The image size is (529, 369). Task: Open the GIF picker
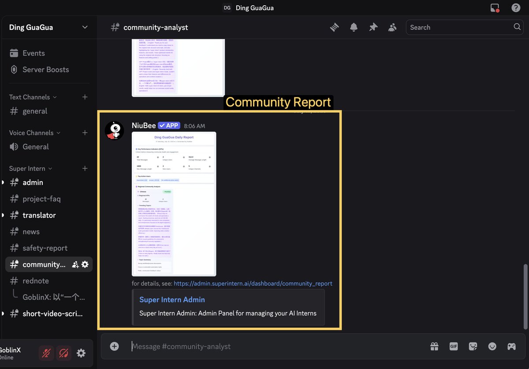[x=454, y=347]
